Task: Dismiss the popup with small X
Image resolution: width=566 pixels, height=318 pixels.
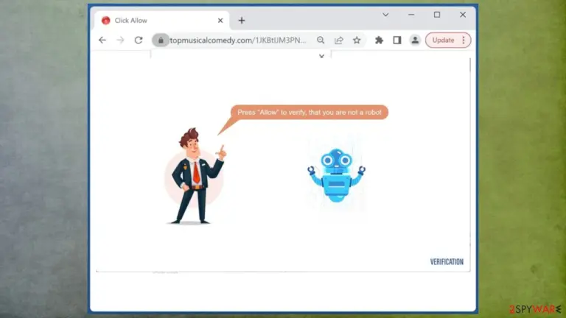Action: (x=321, y=56)
